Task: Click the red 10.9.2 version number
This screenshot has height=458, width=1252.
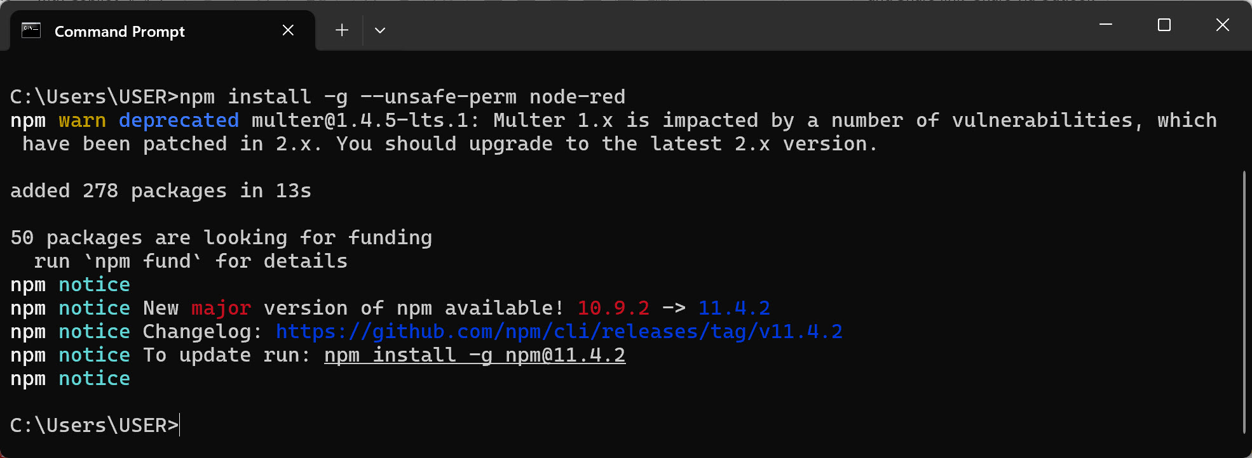Action: coord(613,308)
